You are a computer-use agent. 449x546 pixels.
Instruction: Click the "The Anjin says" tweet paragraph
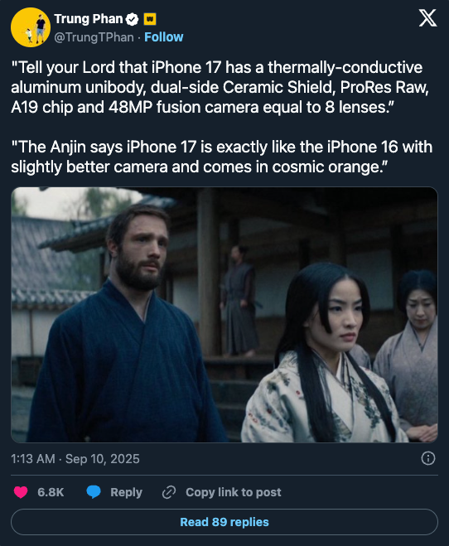point(221,157)
